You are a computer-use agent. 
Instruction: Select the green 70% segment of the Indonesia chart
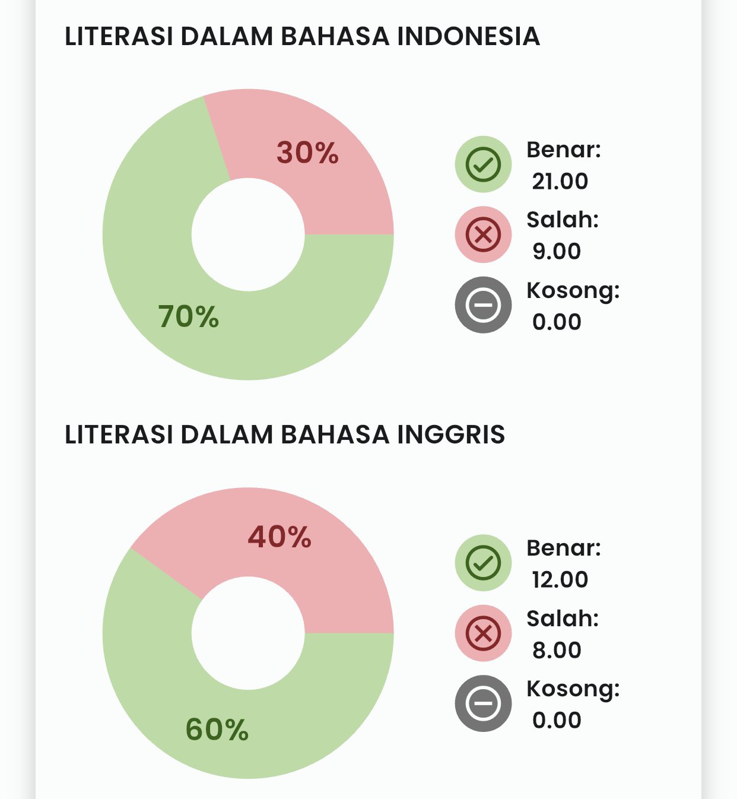[x=189, y=316]
